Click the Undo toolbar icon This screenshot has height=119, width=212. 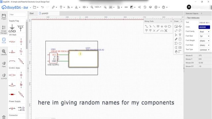(42, 7)
